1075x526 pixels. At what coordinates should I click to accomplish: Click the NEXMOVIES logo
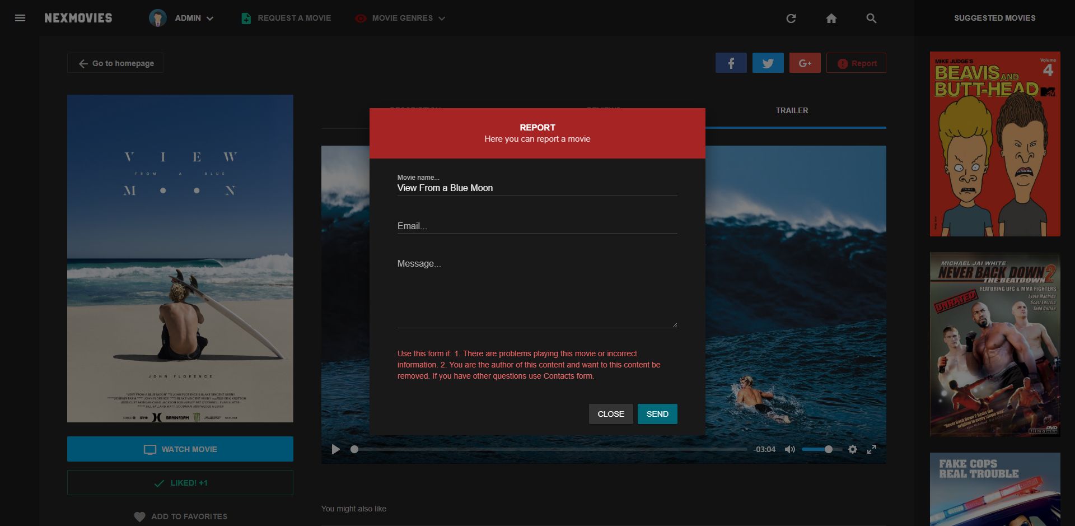point(78,18)
